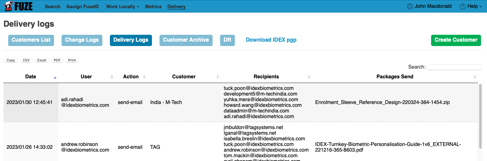Switch to the Customers List tab

pyautogui.click(x=31, y=40)
